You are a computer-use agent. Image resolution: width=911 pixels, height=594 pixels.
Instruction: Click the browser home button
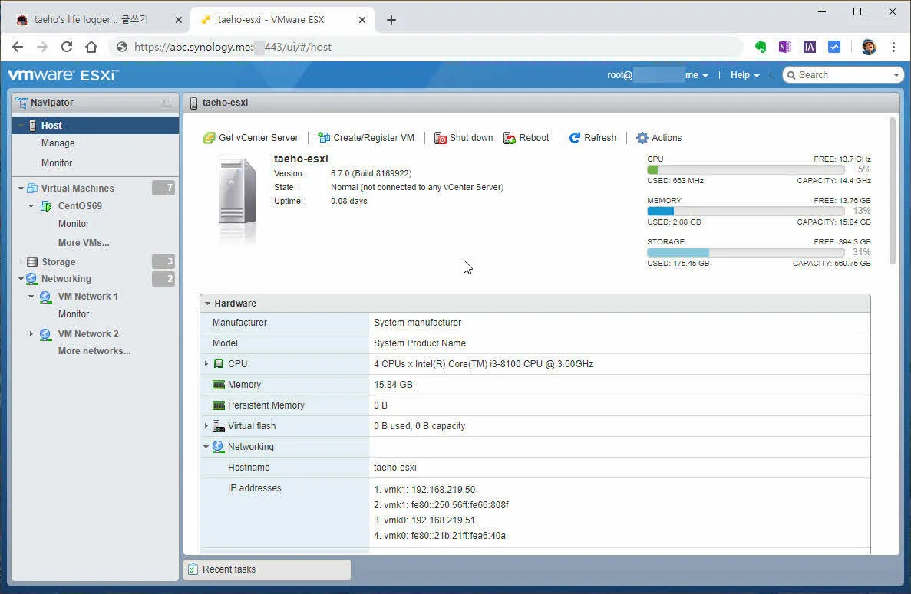point(91,47)
